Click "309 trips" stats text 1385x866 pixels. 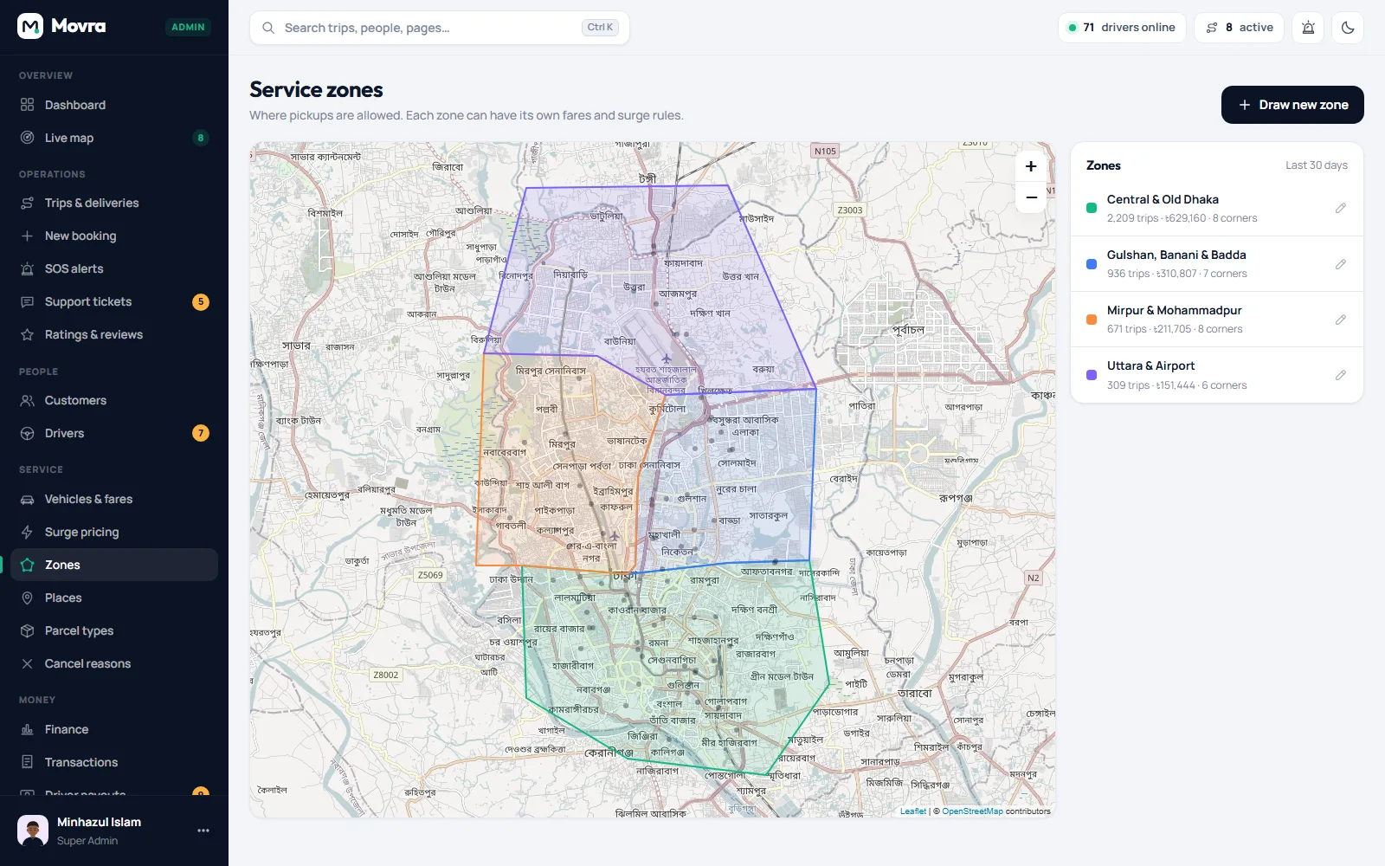pos(1128,385)
